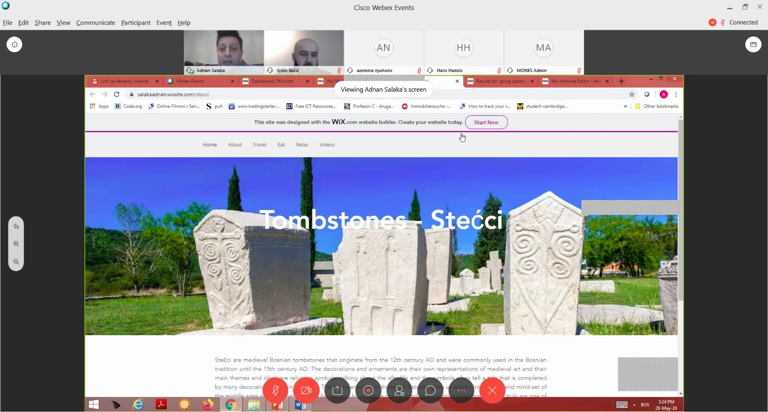Click the annotate tool on left sidebar
This screenshot has width=768, height=412.
tap(16, 226)
